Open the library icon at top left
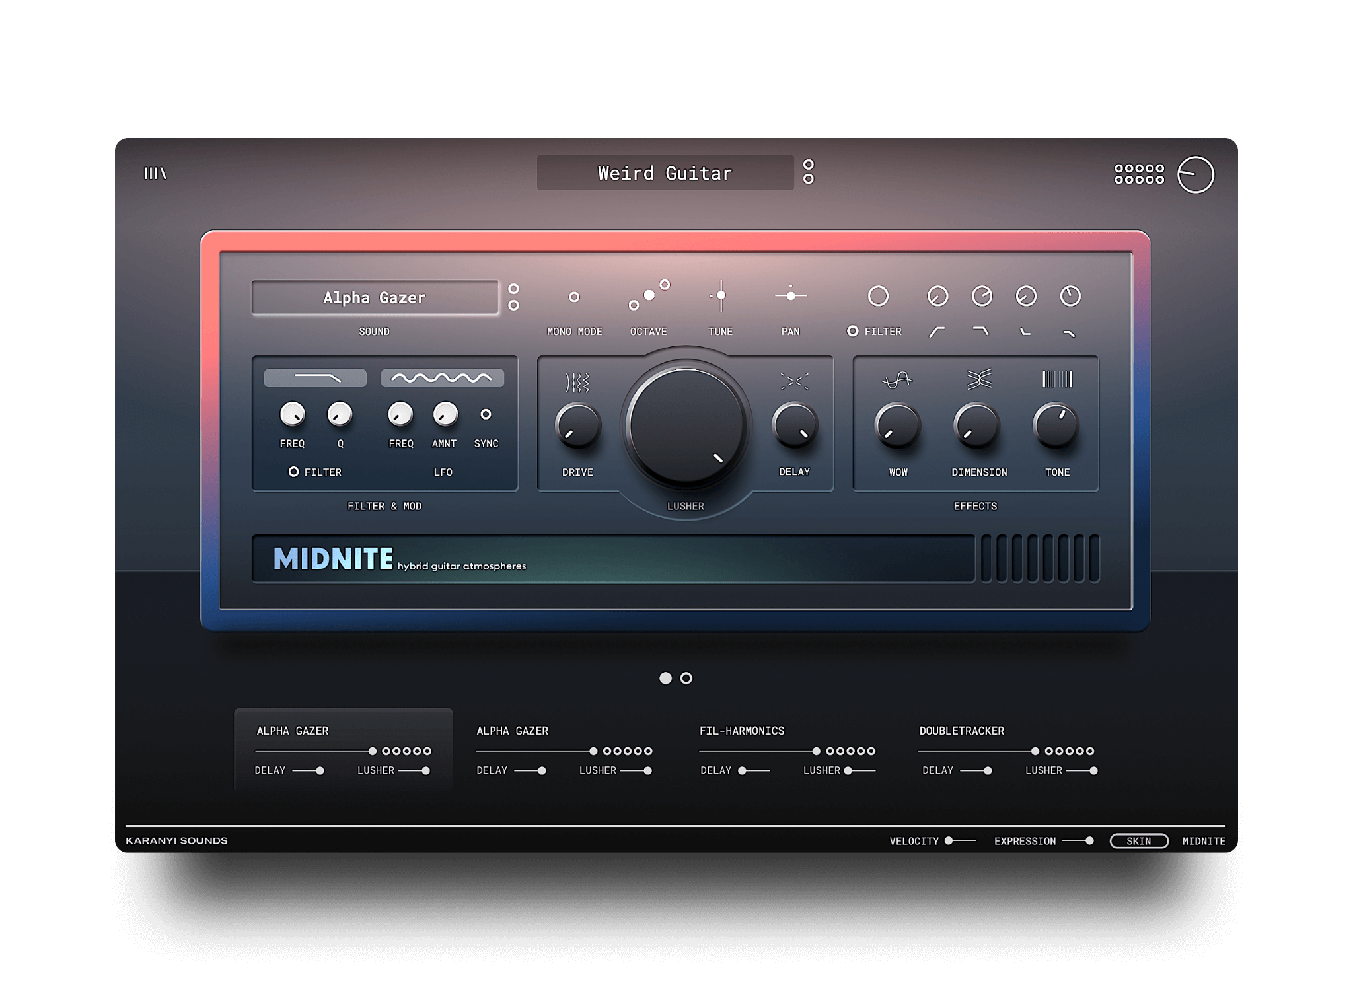The height and width of the screenshot is (991, 1353). (155, 173)
